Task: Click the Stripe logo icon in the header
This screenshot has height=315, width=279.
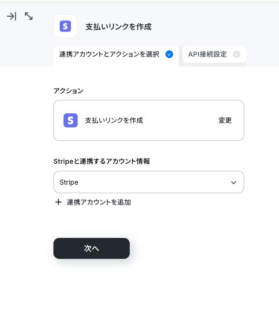Action: (x=65, y=26)
